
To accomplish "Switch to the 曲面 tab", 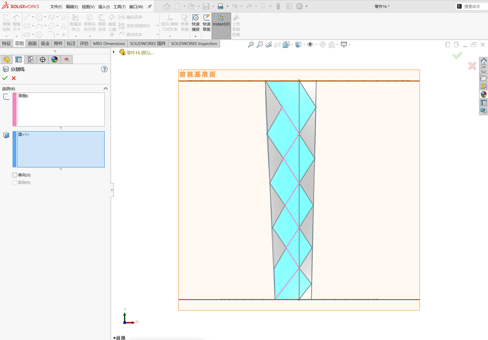I will point(32,43).
